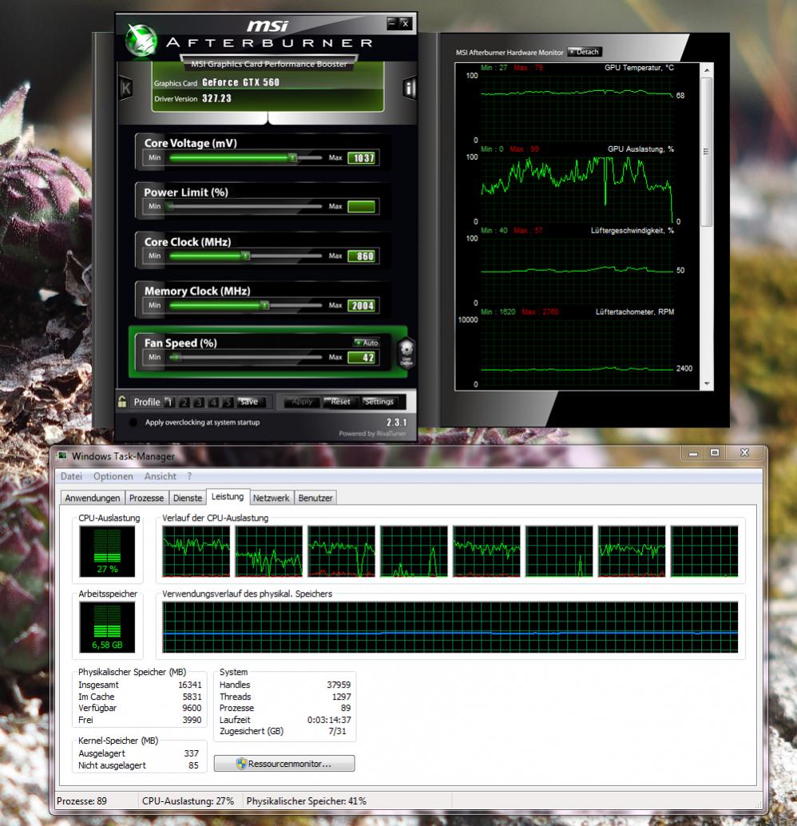Click the Memory Clock slider handle

tap(264, 305)
